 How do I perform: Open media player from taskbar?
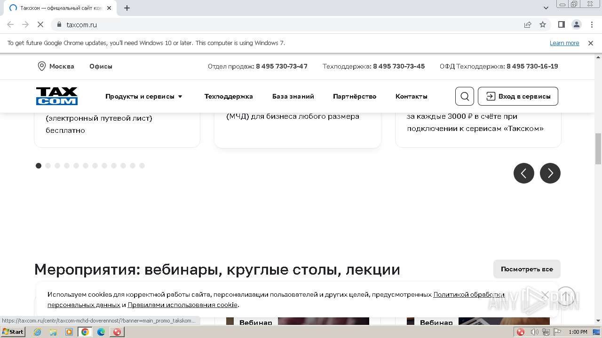click(69, 332)
